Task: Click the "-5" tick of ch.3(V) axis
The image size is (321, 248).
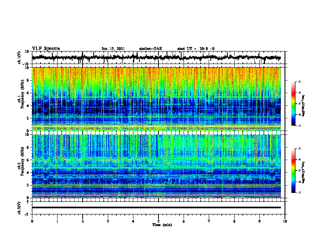Action: tap(28, 214)
